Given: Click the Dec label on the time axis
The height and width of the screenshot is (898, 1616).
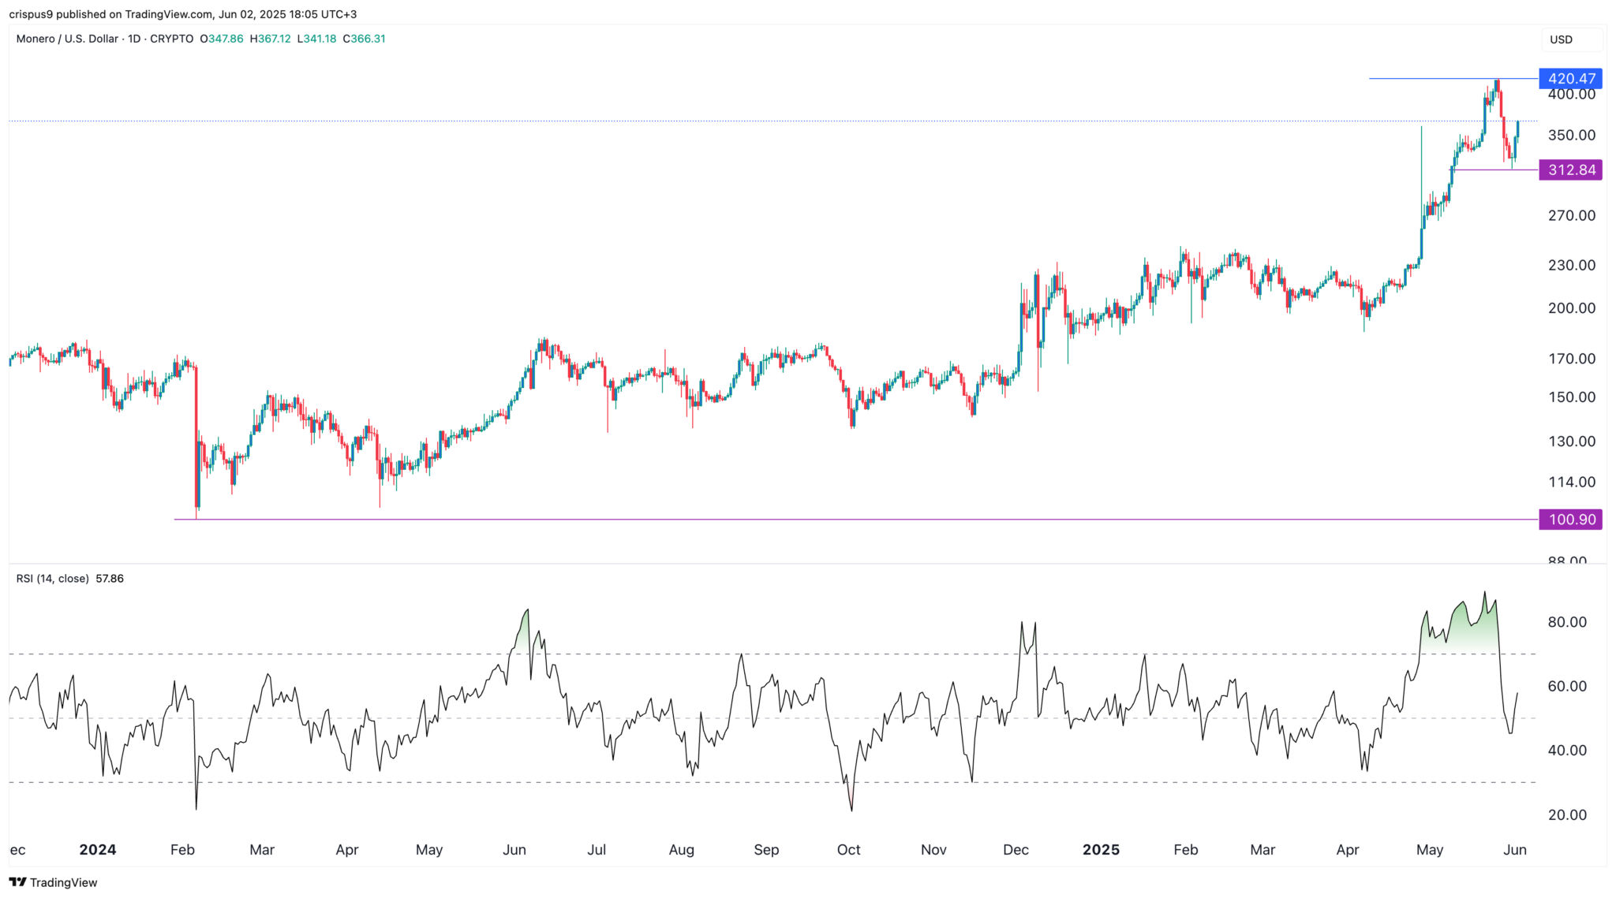Looking at the screenshot, I should click(1016, 850).
